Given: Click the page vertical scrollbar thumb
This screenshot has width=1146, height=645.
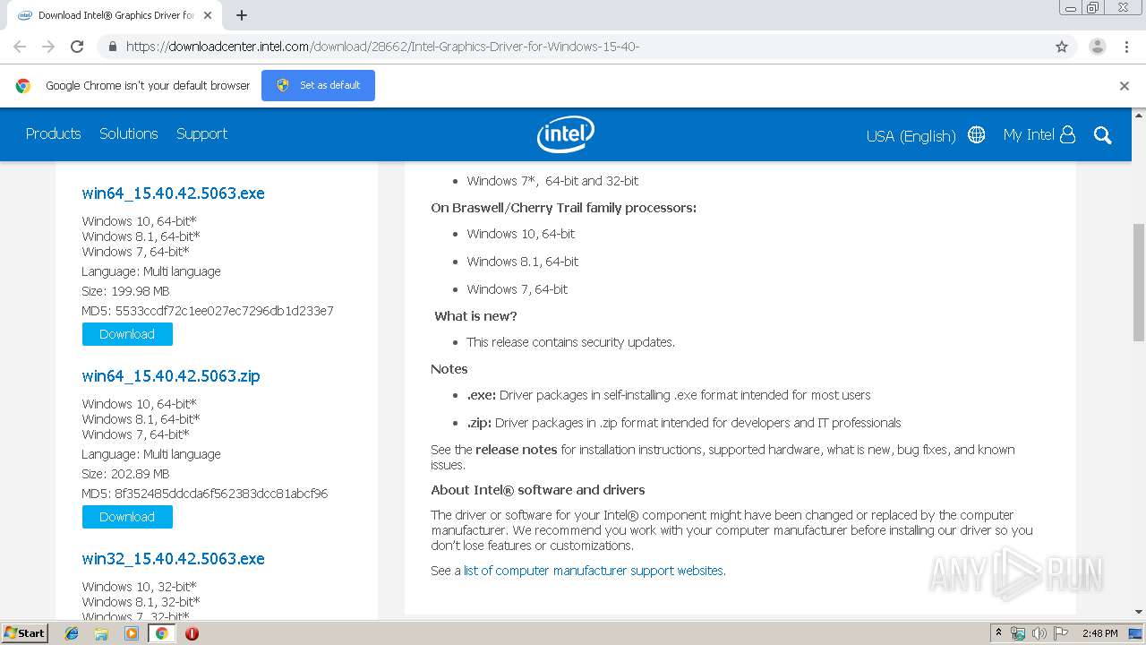Looking at the screenshot, I should click(x=1139, y=282).
